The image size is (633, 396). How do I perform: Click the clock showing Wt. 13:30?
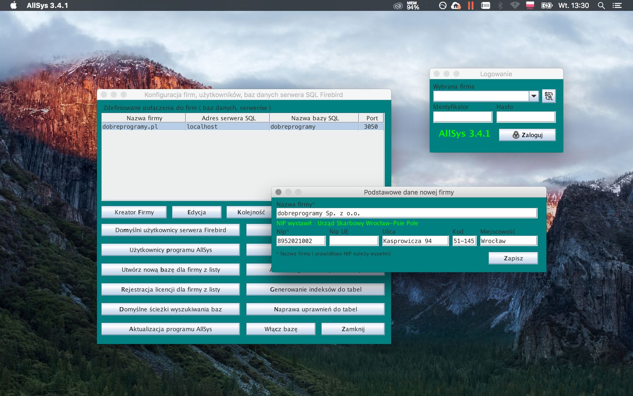573,6
